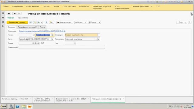Navigate back with left arrow

pos(15,14)
